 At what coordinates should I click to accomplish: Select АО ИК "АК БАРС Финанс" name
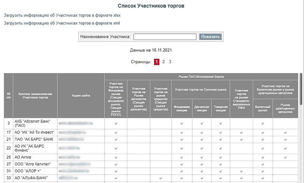click(x=35, y=148)
